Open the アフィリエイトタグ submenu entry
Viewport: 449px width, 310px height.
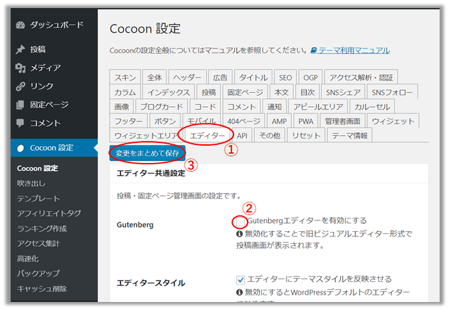[49, 213]
